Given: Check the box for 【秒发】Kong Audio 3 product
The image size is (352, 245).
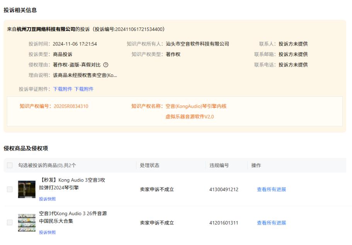Looking at the screenshot, I should [x=10, y=190].
